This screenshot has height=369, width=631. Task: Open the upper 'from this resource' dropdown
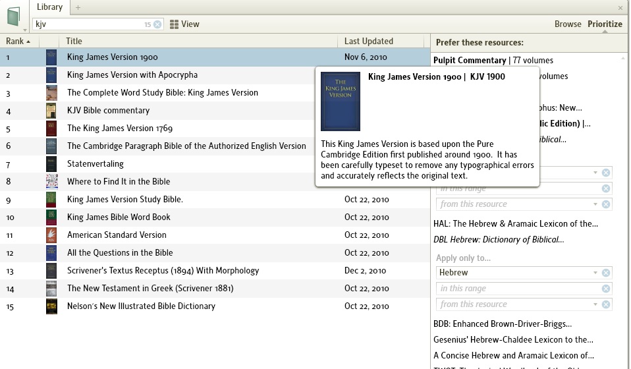[x=595, y=204]
